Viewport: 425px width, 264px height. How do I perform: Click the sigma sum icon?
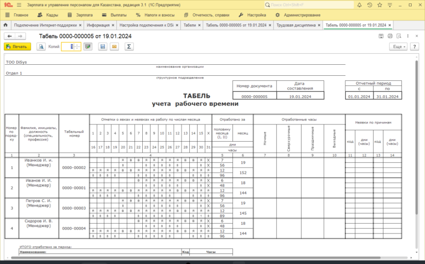point(129,46)
